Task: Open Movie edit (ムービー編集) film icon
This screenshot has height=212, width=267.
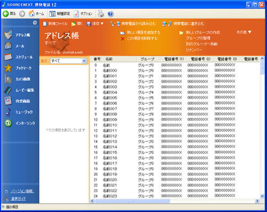Action: 8,90
